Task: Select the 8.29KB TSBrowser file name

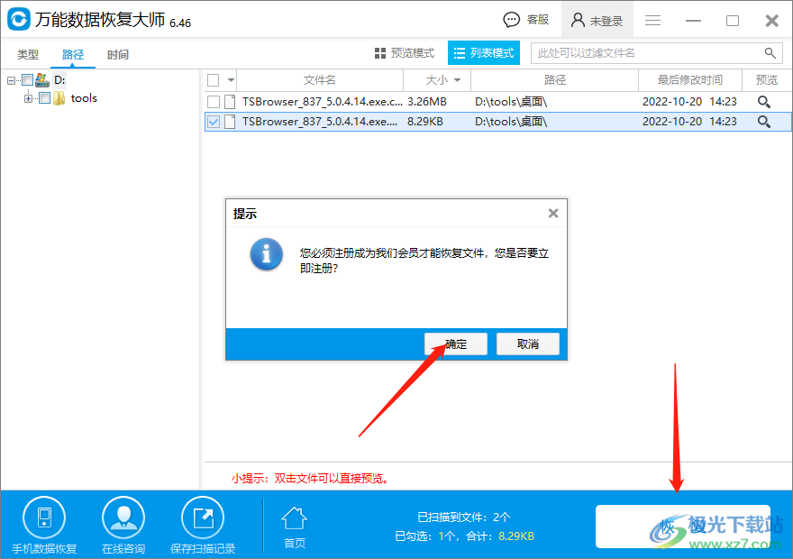Action: click(320, 122)
